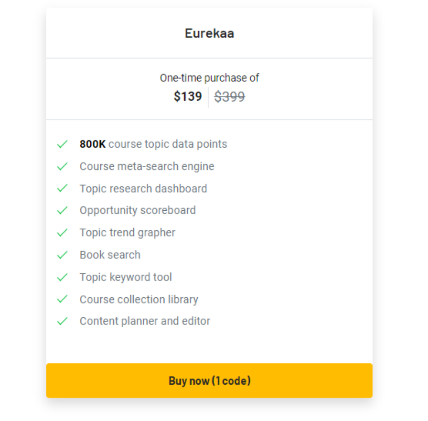The height and width of the screenshot is (421, 428).
Task: Click checkmark beside 800K course topic data points
Action: point(62,144)
